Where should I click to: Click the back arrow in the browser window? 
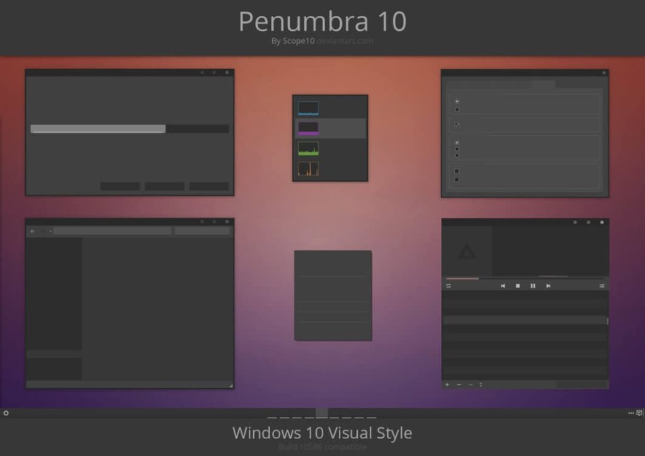tap(32, 230)
